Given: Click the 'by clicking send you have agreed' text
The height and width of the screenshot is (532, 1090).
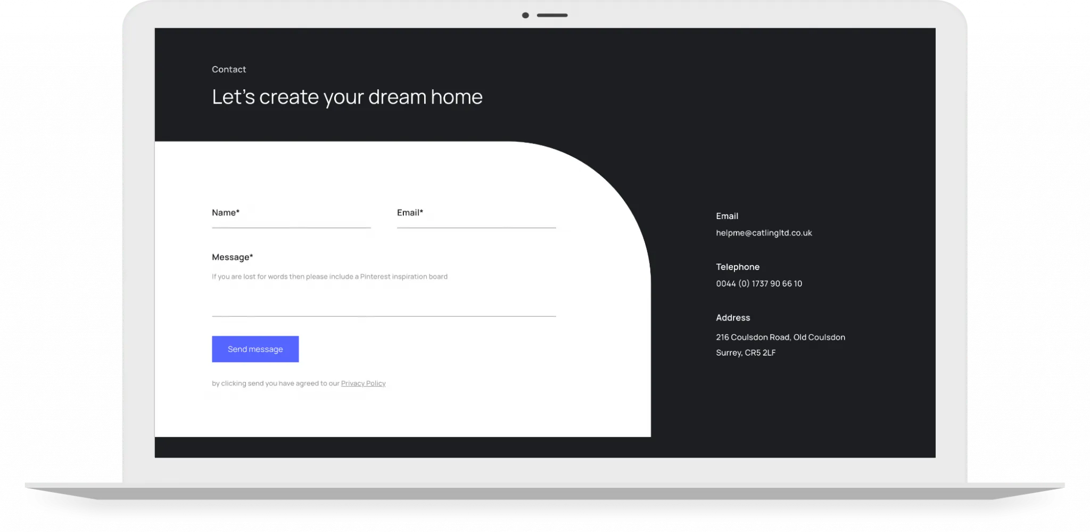Looking at the screenshot, I should tap(275, 383).
